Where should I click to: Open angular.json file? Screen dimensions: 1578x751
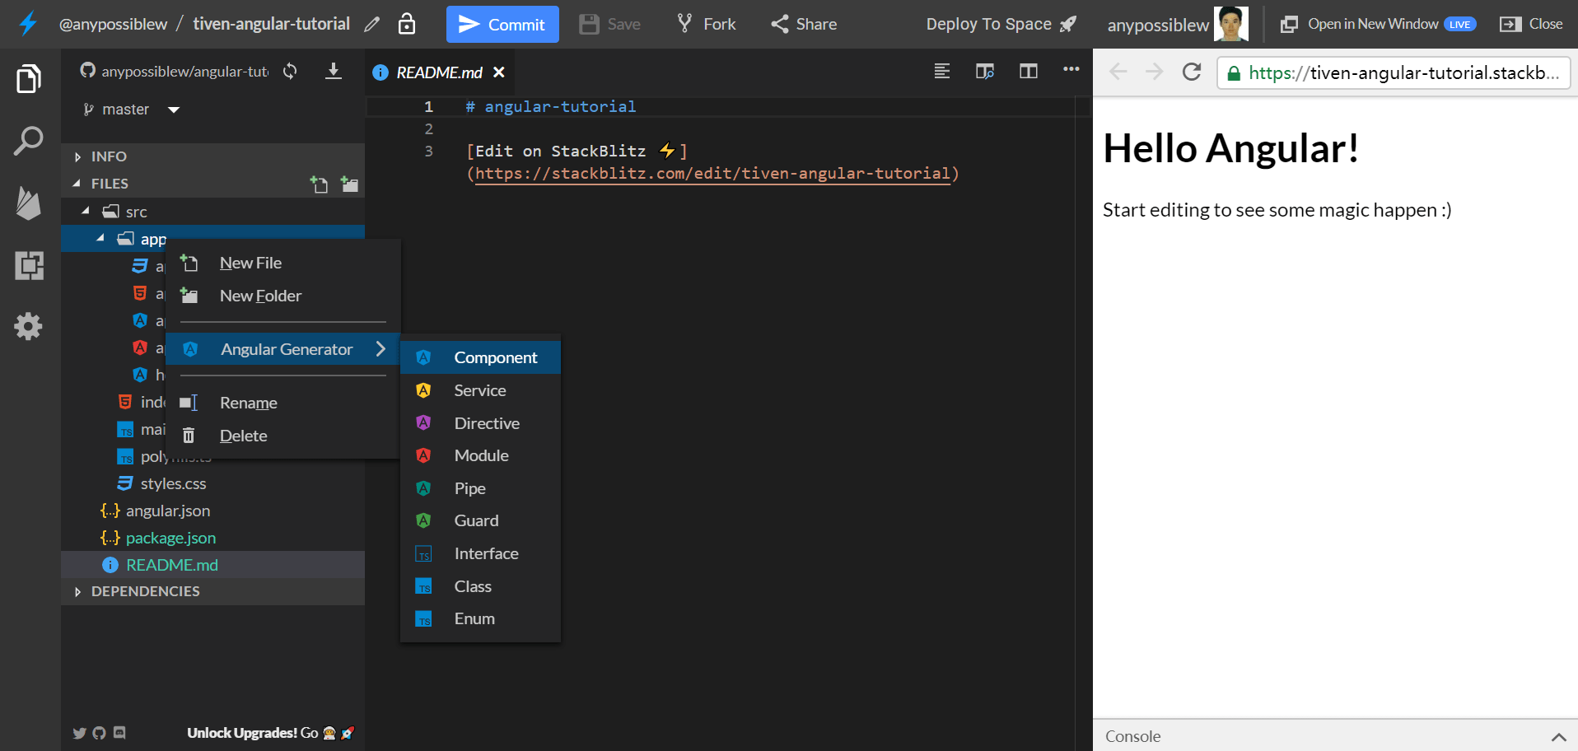(168, 511)
